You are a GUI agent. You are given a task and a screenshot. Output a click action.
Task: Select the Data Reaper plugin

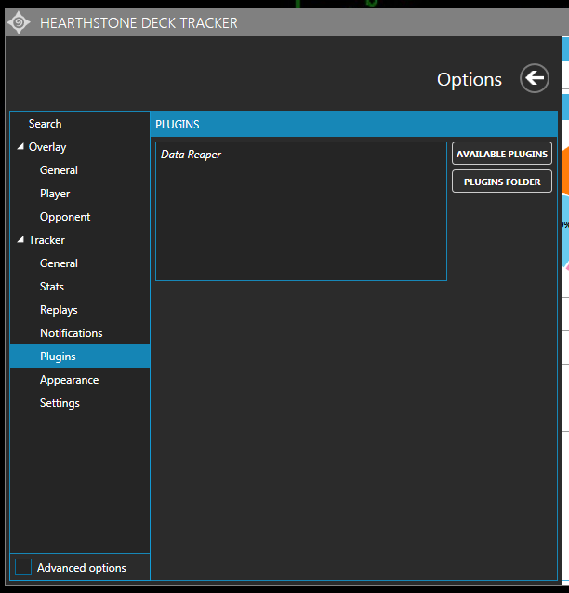tap(191, 155)
